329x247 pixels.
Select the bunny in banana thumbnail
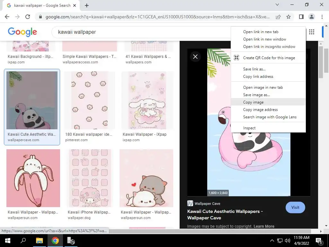click(x=33, y=178)
